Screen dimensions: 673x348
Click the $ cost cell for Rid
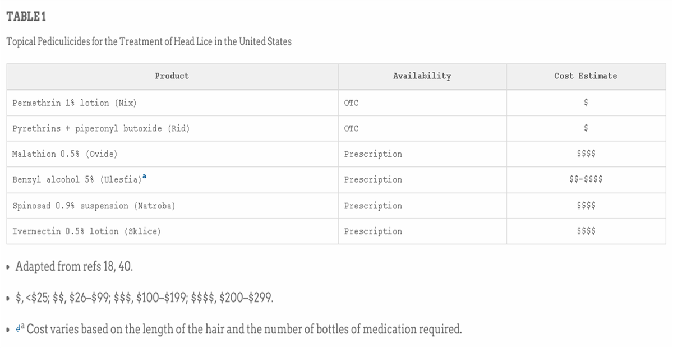[x=586, y=128]
